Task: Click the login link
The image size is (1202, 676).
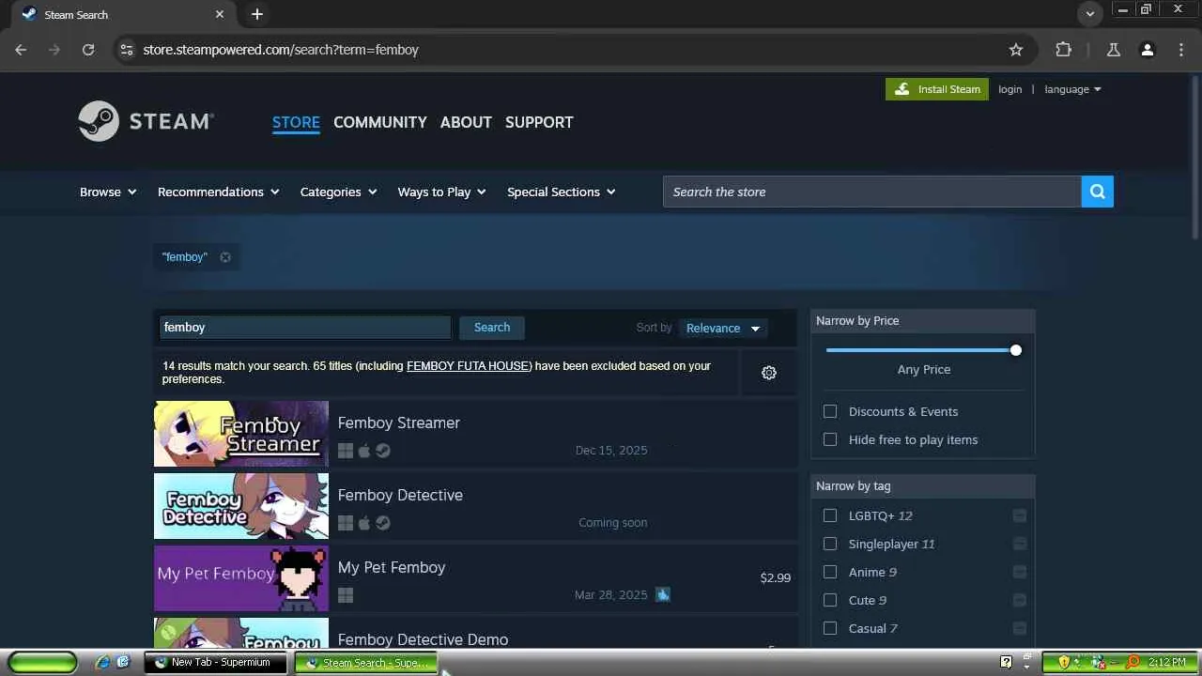Action: (x=1010, y=89)
